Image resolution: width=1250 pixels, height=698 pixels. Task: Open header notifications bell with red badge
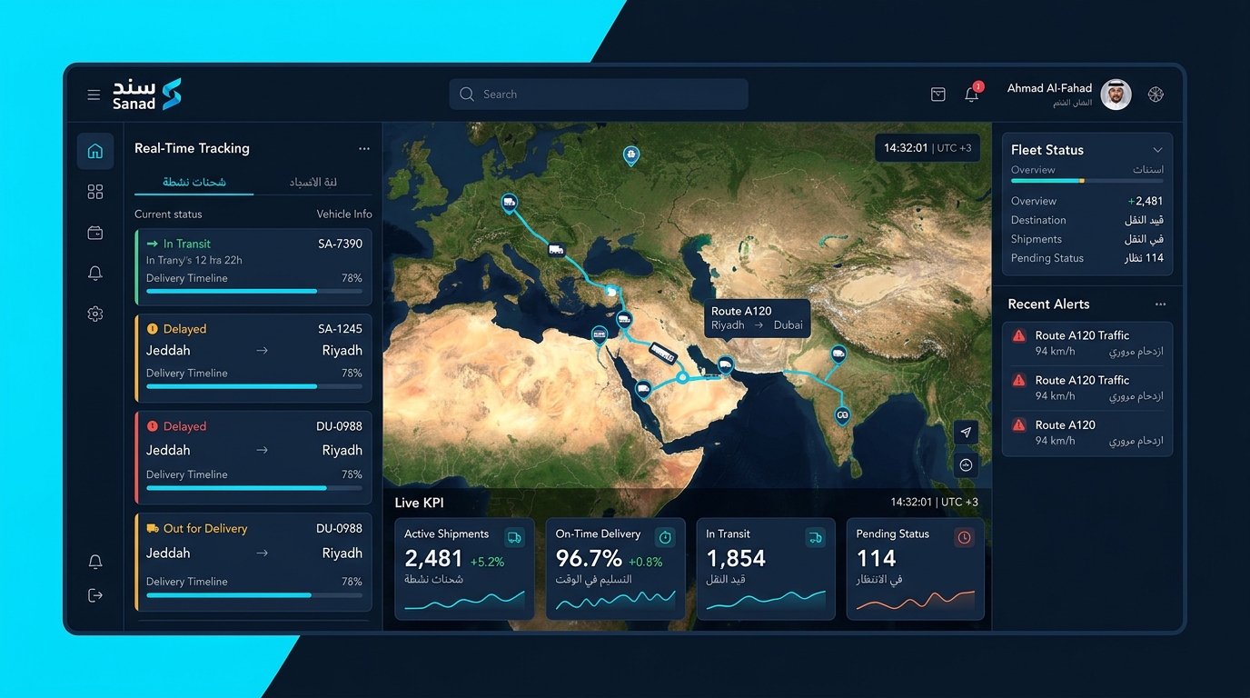tap(972, 94)
